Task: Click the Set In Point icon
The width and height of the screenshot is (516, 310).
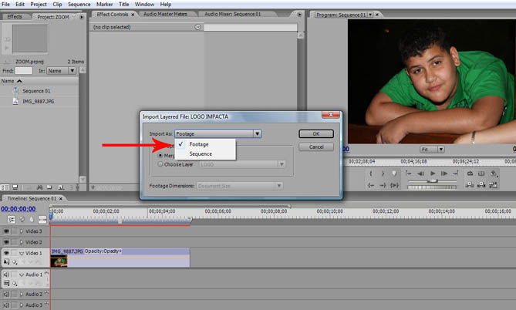Action: click(x=372, y=174)
